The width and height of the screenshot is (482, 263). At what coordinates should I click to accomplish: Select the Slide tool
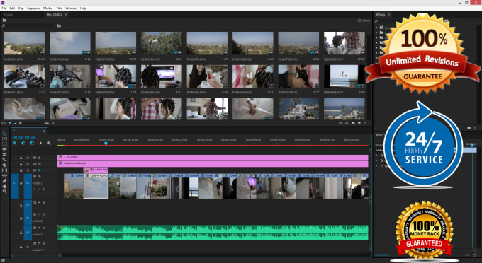tap(4, 175)
